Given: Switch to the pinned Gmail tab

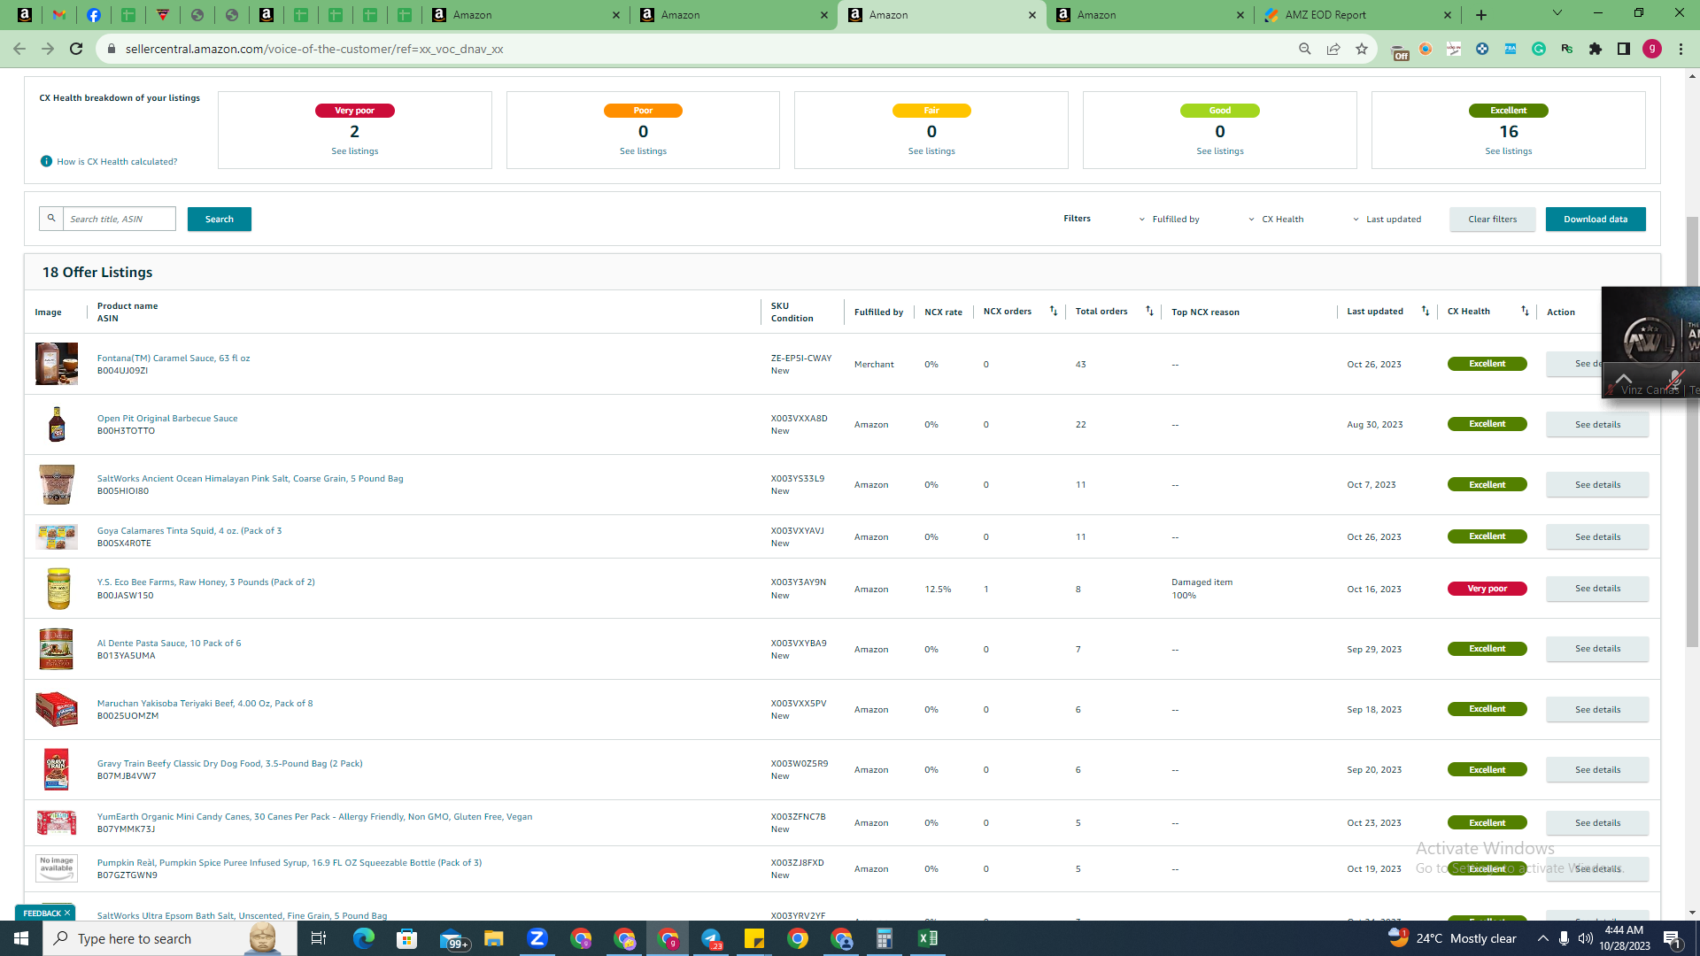Looking at the screenshot, I should [58, 15].
